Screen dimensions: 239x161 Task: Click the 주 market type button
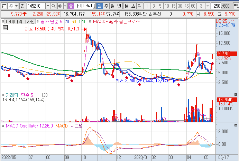tap(11, 6)
